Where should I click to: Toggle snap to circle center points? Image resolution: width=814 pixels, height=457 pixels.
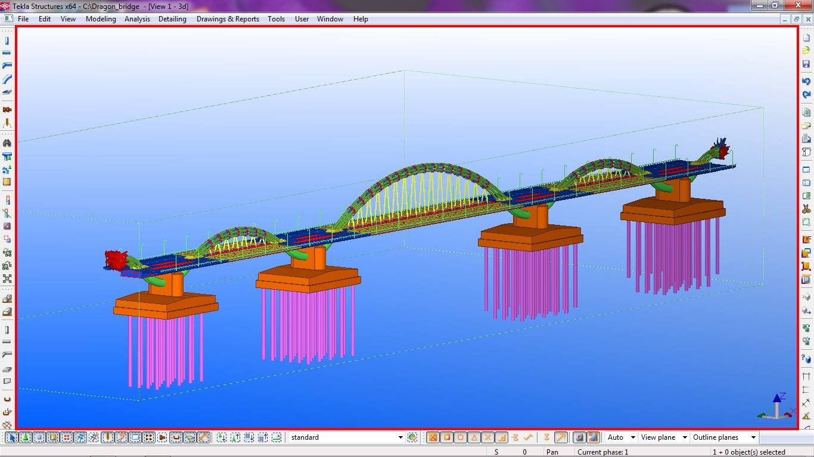461,437
